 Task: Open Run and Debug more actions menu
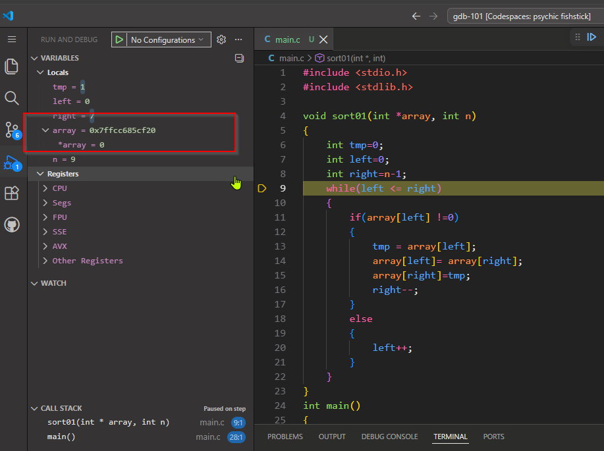pos(238,40)
